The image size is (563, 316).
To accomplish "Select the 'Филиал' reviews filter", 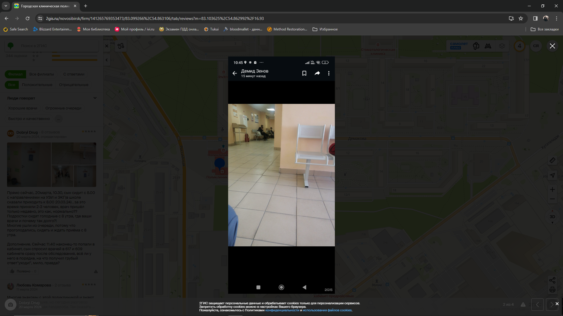I will click(15, 74).
